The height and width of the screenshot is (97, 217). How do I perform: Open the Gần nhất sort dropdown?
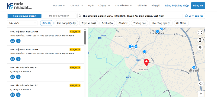22,23
